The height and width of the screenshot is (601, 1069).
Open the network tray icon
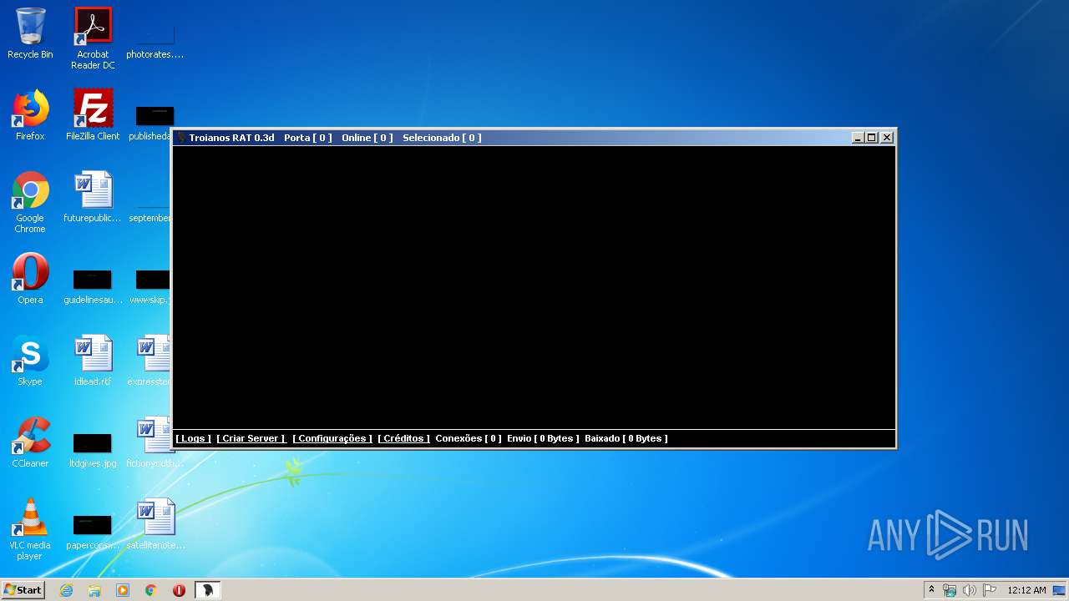[x=950, y=590]
